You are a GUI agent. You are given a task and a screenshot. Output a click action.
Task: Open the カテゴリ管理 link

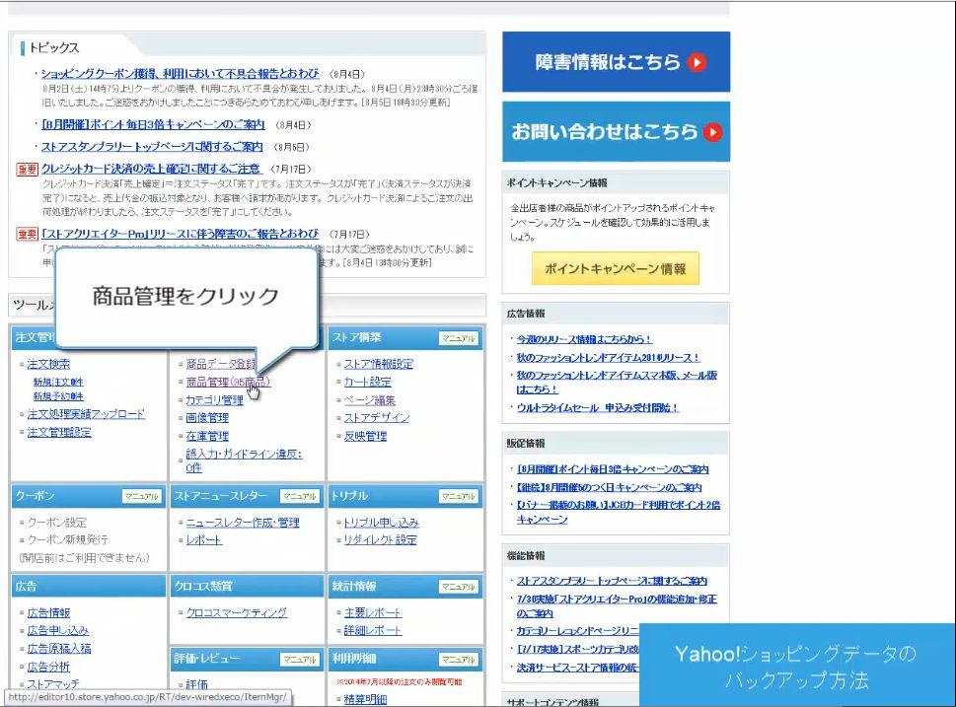215,399
